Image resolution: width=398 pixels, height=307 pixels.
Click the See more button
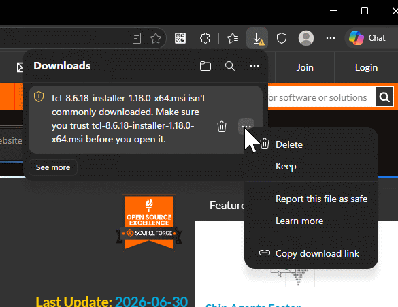[x=53, y=167]
